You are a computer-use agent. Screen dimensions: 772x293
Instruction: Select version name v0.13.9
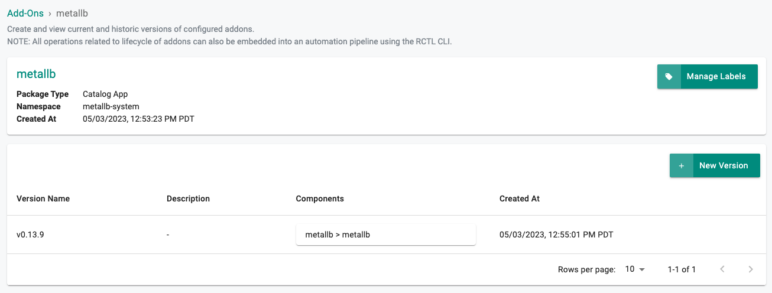(x=30, y=235)
